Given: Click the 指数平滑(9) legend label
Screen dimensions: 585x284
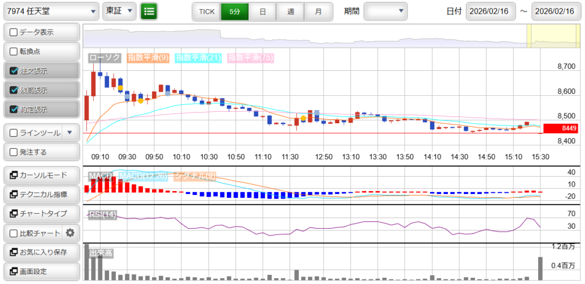Looking at the screenshot, I should coord(147,58).
